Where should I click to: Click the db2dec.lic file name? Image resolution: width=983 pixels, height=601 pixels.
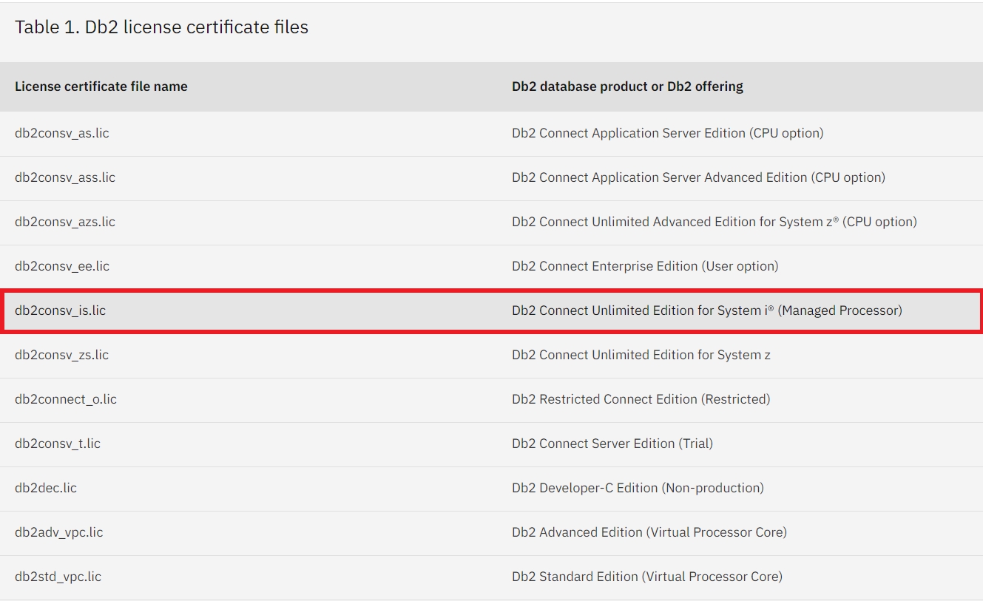(x=46, y=488)
